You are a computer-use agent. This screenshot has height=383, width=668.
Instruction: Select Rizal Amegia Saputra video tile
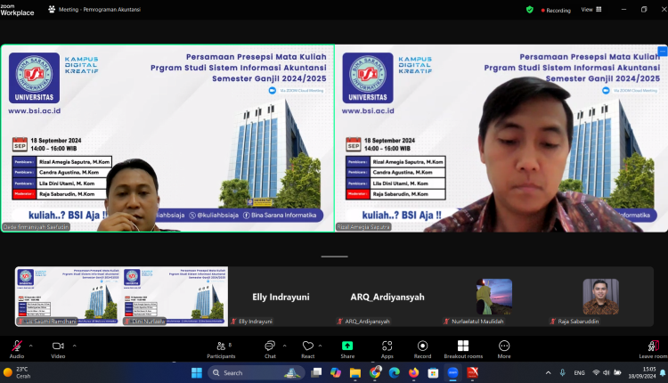coord(501,138)
